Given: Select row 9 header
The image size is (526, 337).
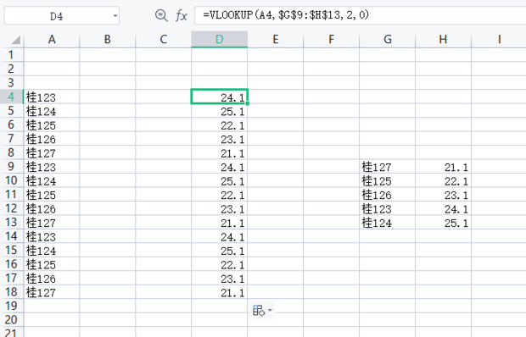Looking at the screenshot, I should coord(11,166).
